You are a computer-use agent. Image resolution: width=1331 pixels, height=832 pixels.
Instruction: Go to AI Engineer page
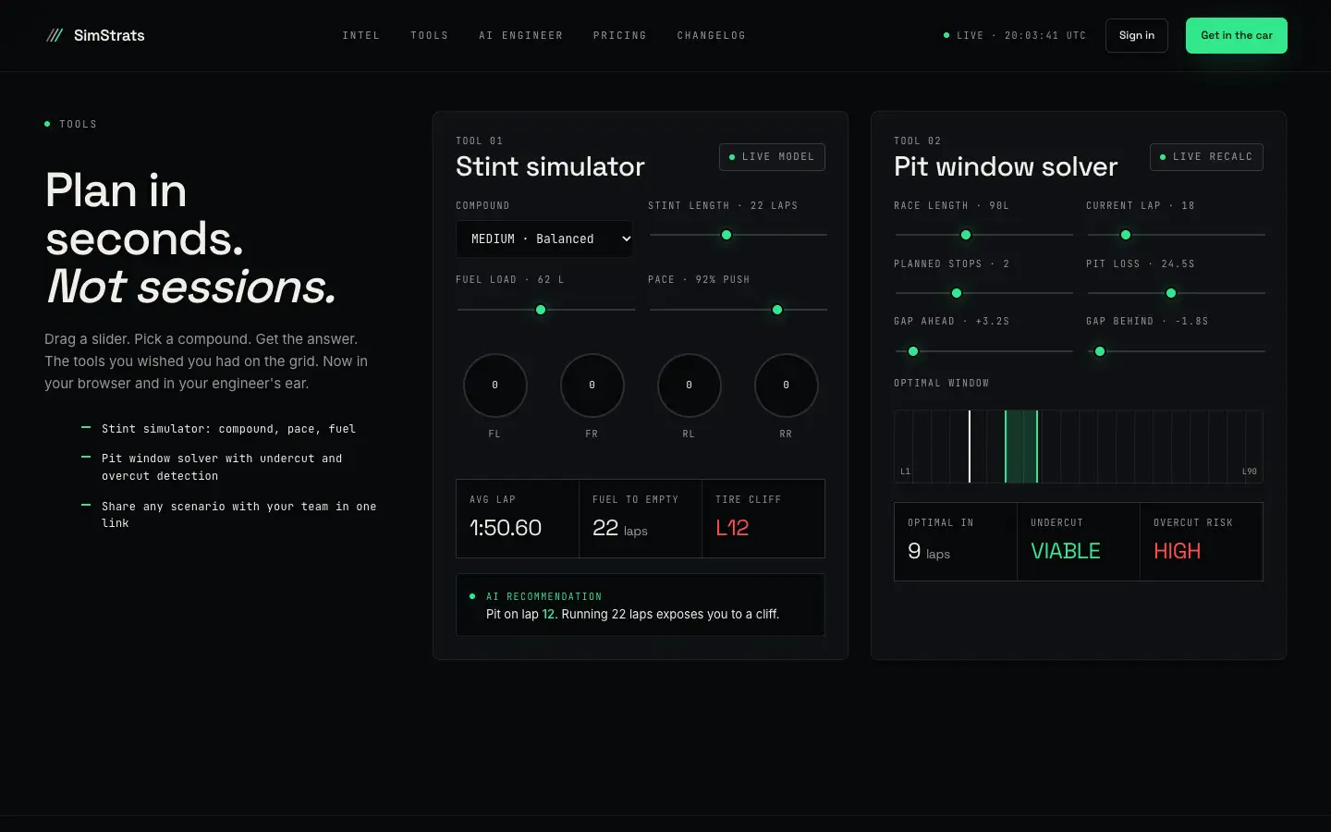(520, 35)
